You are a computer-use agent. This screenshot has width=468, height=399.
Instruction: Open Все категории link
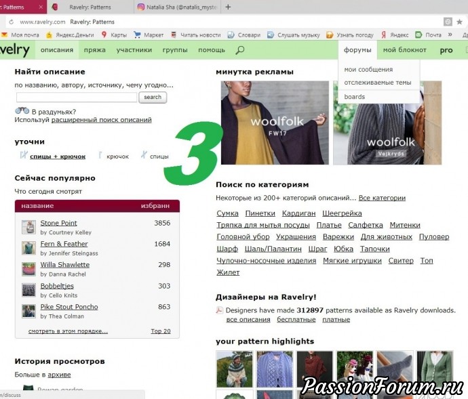(x=382, y=198)
